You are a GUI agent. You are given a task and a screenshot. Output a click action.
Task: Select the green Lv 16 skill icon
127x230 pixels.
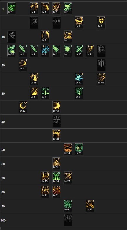(56, 177)
